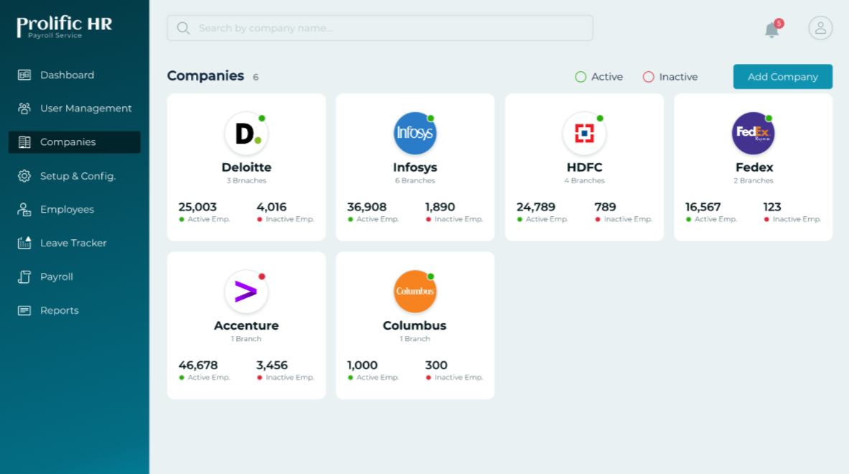The image size is (849, 474).
Task: Open the Fedex logo icon
Action: (x=753, y=134)
